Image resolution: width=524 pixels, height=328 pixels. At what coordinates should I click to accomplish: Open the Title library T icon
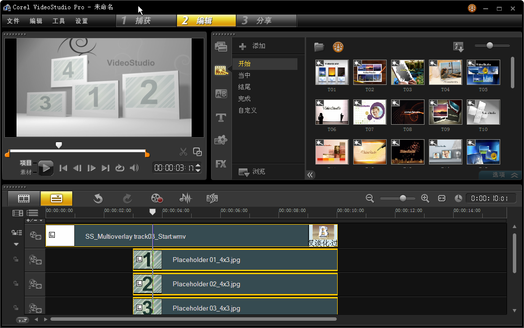point(221,118)
